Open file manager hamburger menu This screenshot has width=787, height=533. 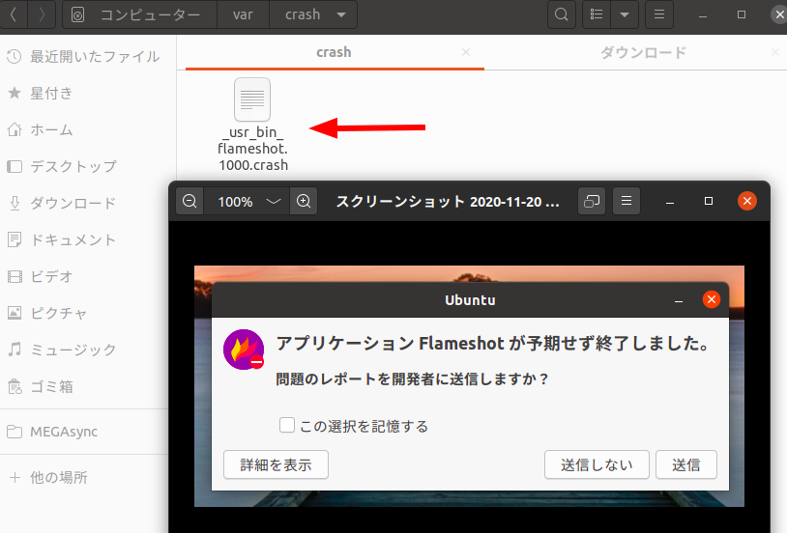[x=659, y=15]
